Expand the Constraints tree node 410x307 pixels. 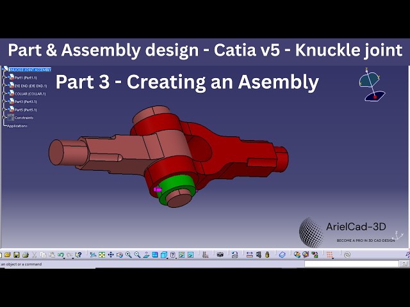4,118
